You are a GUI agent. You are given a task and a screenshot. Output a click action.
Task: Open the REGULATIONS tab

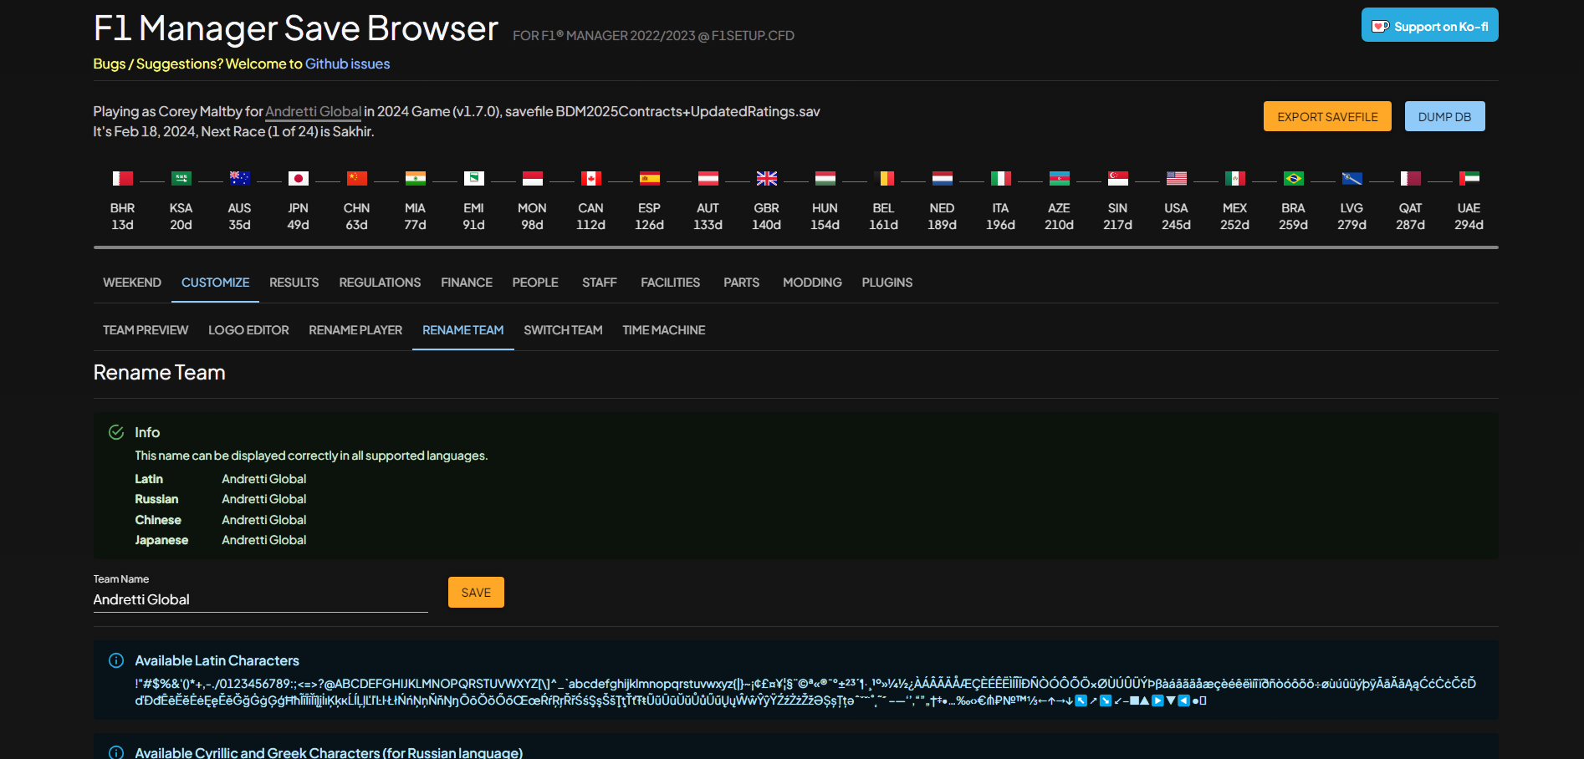click(x=380, y=283)
